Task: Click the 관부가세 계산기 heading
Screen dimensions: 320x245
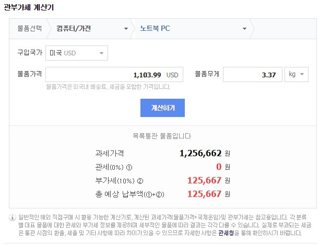Action: point(29,7)
